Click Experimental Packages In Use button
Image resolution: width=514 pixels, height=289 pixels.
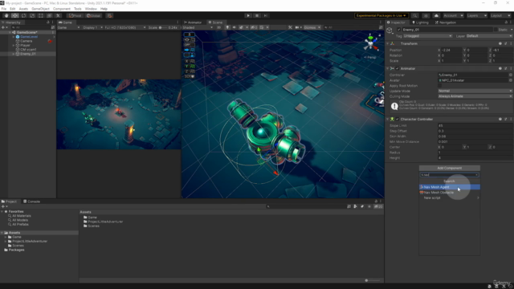tap(381, 15)
